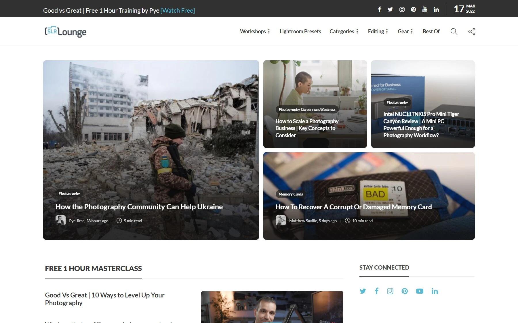
Task: Click the Watch Free link
Action: [x=178, y=11]
